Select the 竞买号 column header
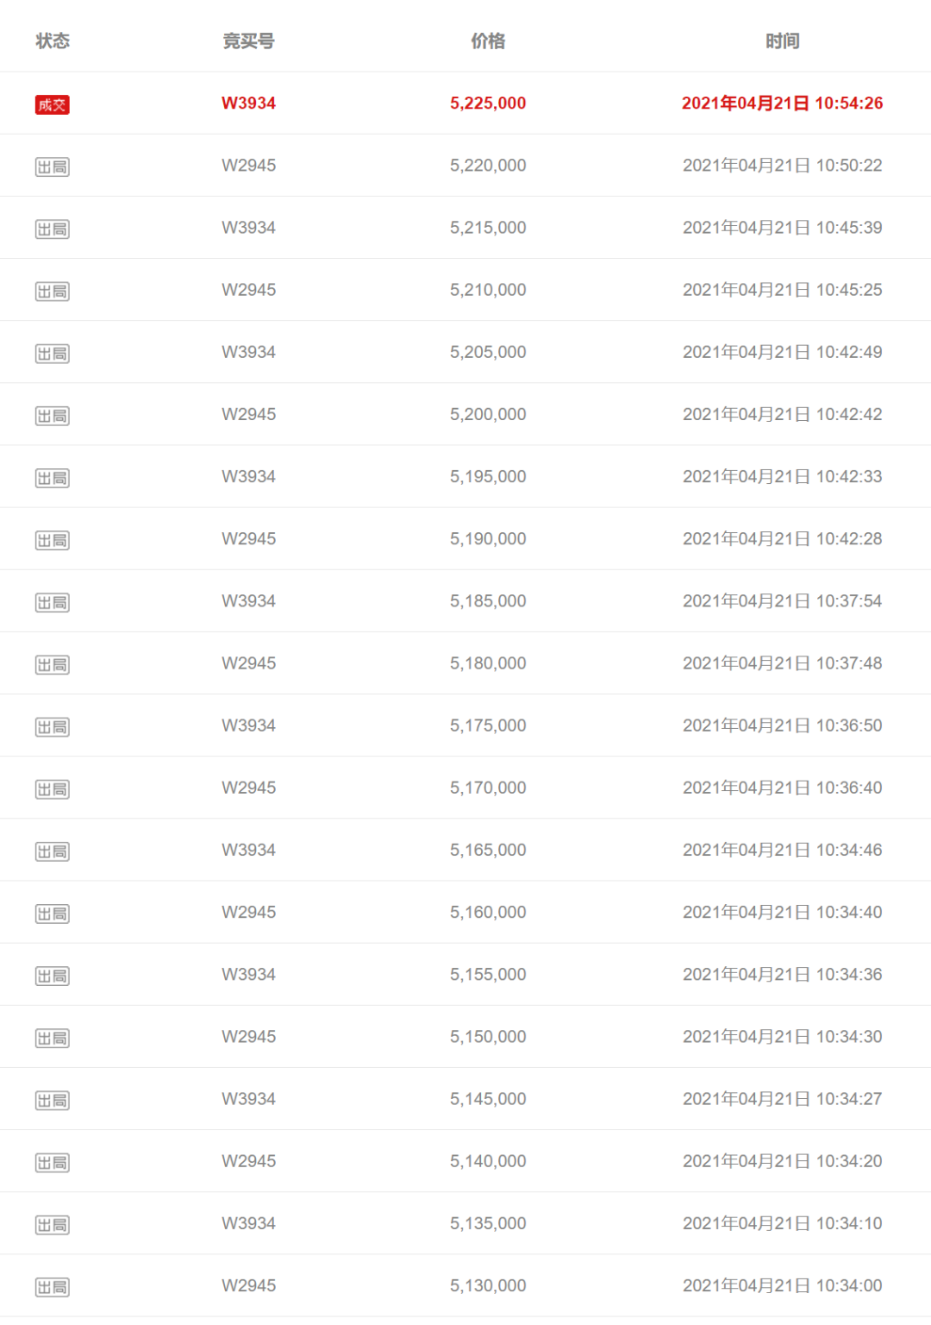Screen dimensions: 931x1325 [x=248, y=41]
